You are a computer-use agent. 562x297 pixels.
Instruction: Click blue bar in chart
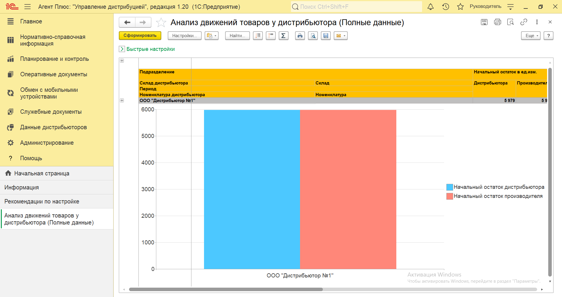(252, 189)
